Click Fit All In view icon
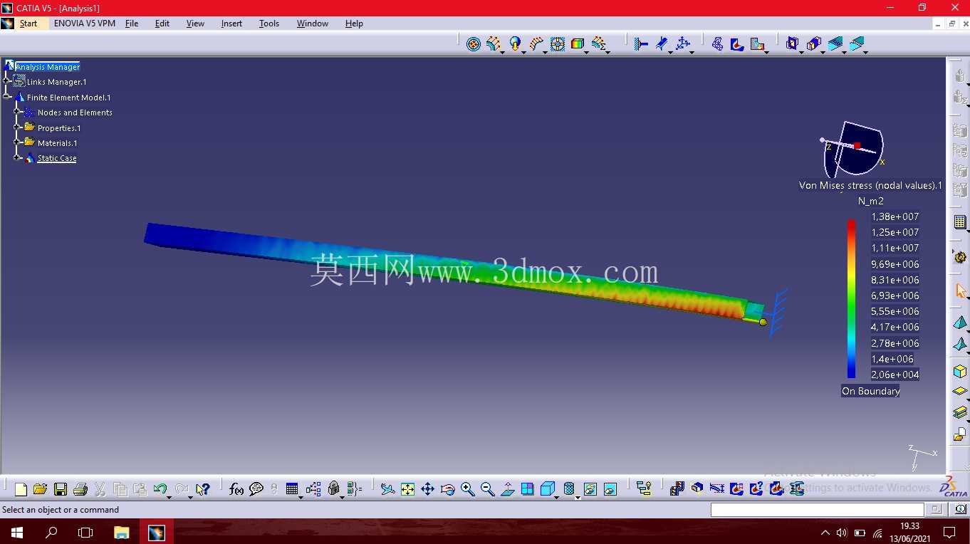 click(x=407, y=489)
